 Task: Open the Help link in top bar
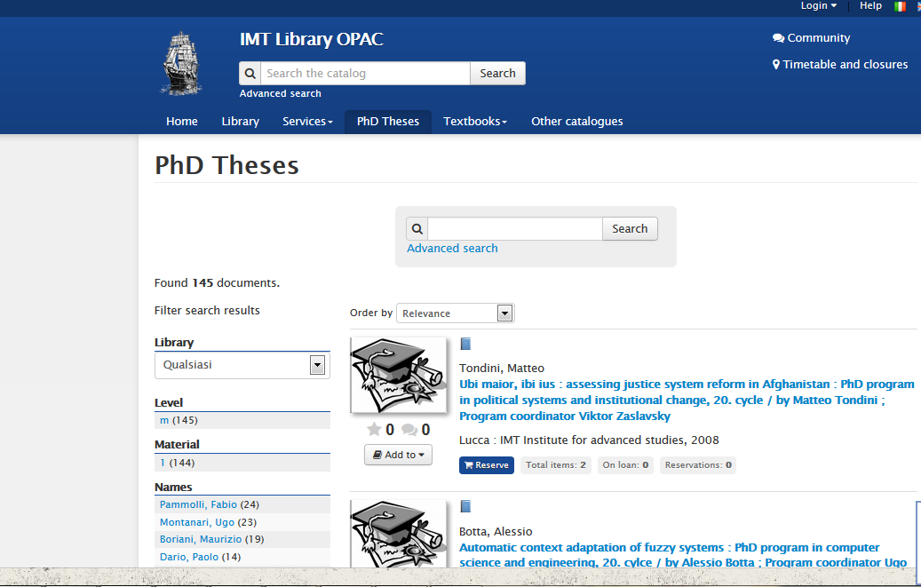tap(870, 6)
